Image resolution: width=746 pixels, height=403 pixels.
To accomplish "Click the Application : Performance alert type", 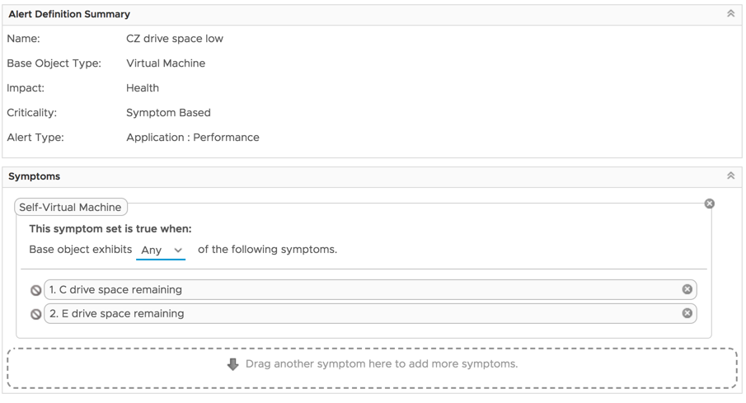I will coord(193,138).
